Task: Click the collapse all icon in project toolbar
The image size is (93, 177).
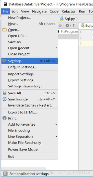Action: point(60,26)
